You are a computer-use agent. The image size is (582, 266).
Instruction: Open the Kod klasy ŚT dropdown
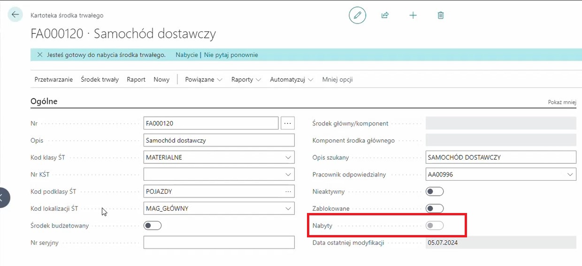[x=288, y=158]
